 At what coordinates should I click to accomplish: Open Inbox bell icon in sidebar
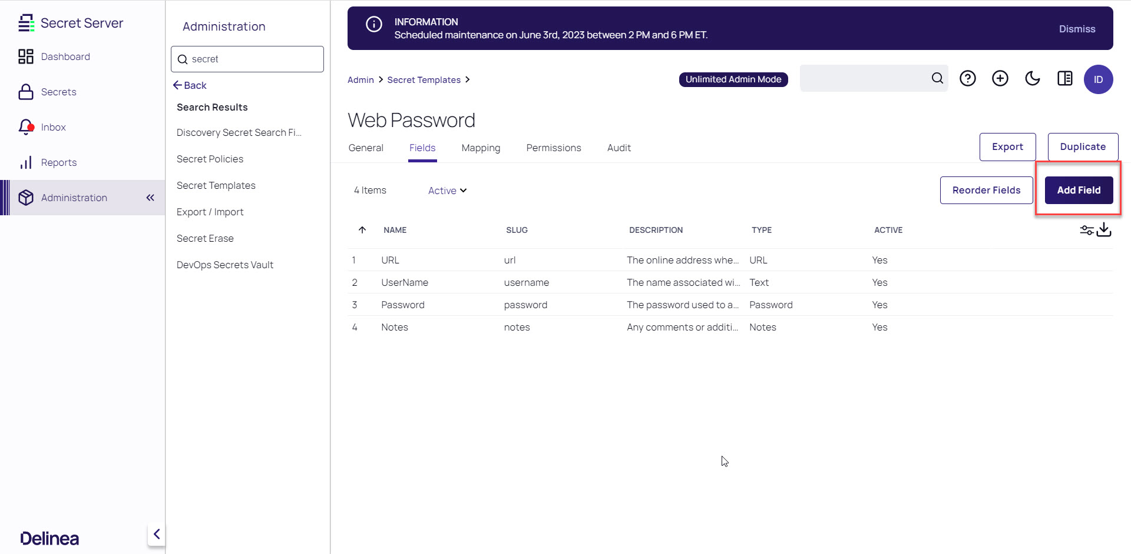[x=26, y=127]
